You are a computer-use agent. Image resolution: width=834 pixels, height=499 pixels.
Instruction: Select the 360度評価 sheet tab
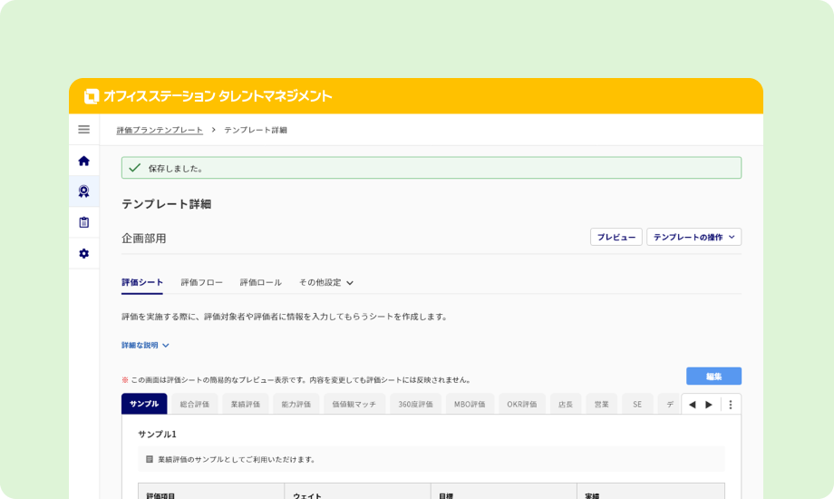[415, 405]
